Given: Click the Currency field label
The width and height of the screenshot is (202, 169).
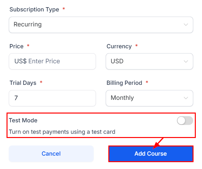Looking at the screenshot, I should coord(119,46).
